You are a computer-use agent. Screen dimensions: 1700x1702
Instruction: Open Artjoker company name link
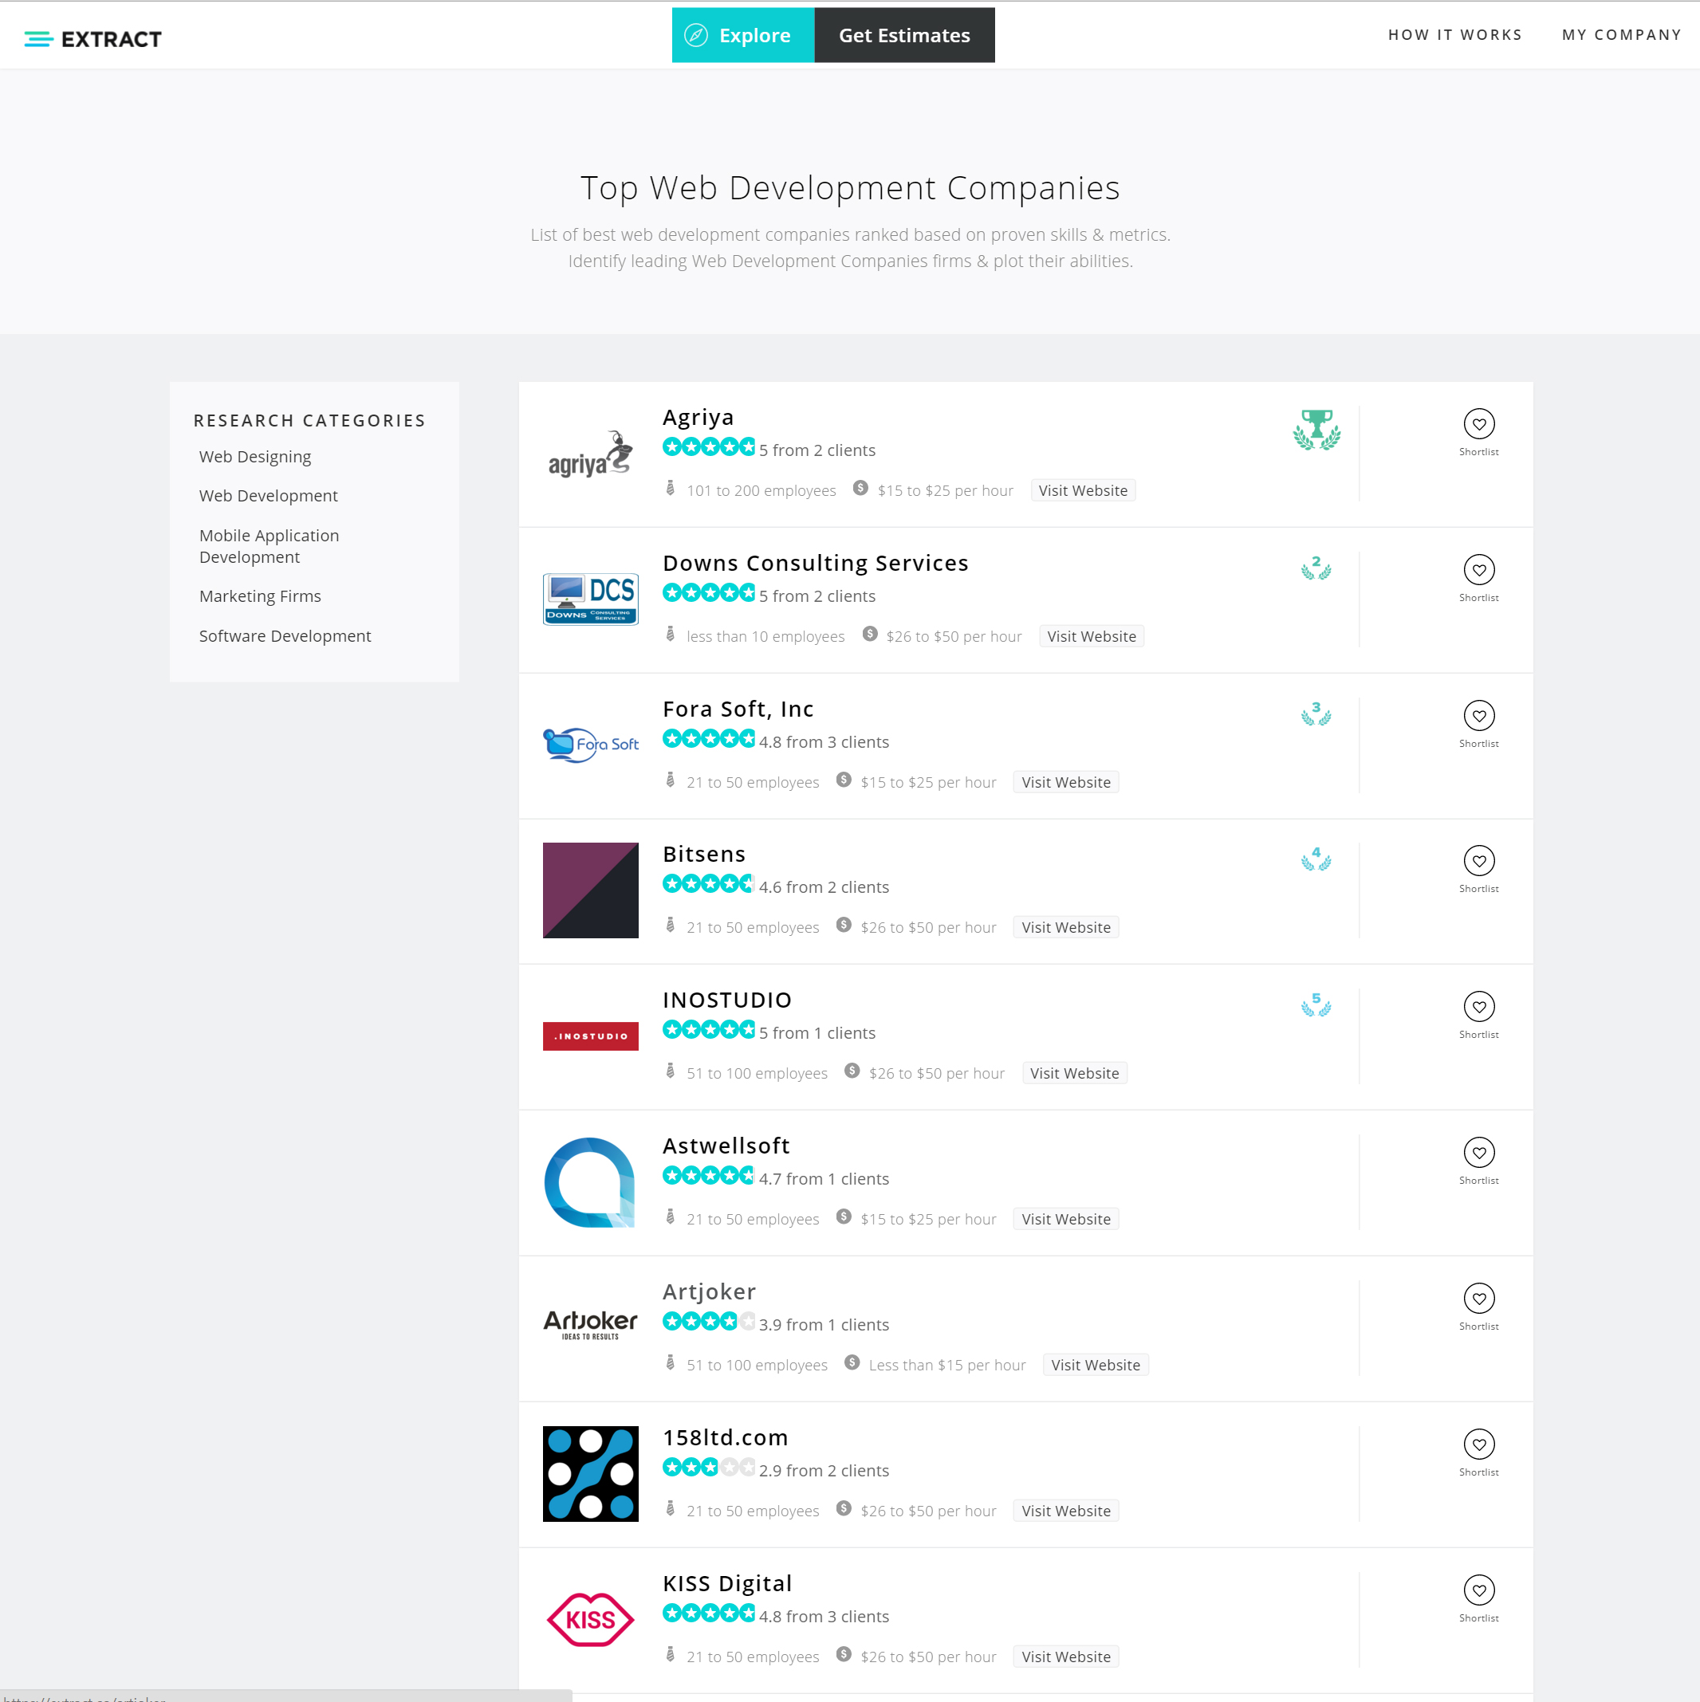pos(710,1291)
